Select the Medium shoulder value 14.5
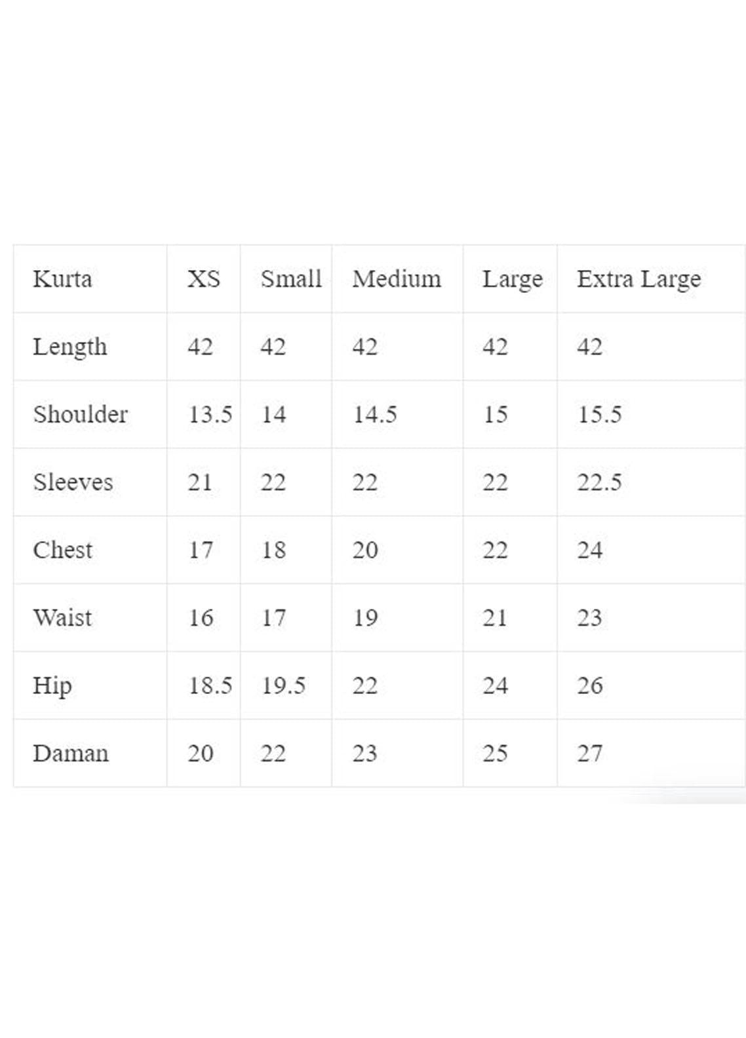The height and width of the screenshot is (1038, 746). click(x=375, y=415)
